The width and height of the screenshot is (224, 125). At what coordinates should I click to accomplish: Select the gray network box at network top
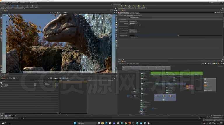coord(146,68)
